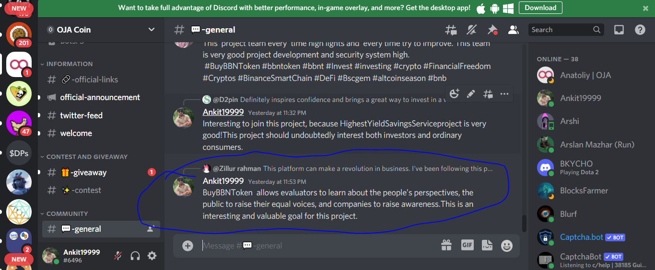
Task: Click bottom NEW unread indicator in server list
Action: point(19,259)
